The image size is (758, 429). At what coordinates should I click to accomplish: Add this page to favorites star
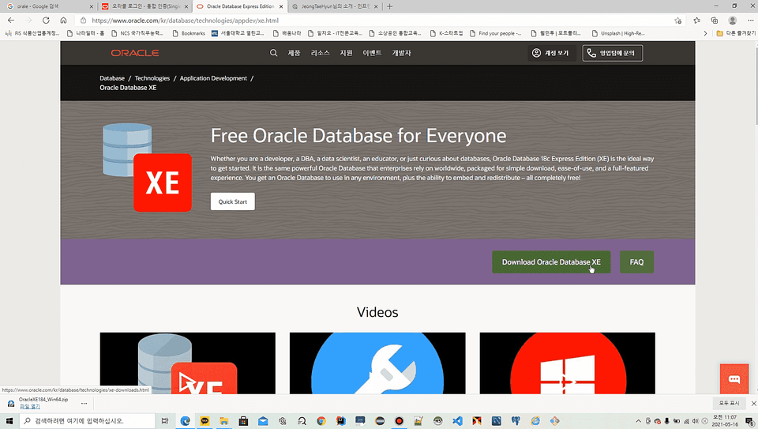(x=677, y=21)
